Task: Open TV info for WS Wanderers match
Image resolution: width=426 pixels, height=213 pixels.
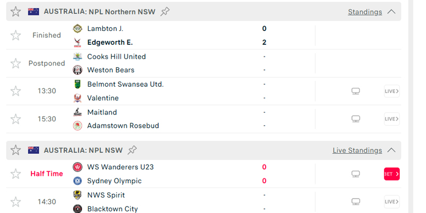Action: [x=356, y=174]
